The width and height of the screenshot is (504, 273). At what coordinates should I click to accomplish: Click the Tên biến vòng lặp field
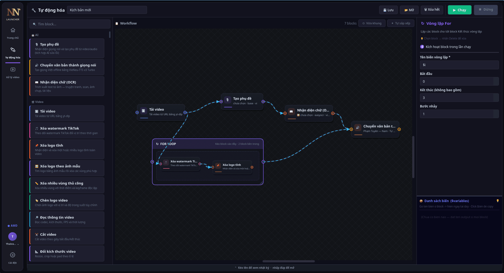tap(459, 65)
